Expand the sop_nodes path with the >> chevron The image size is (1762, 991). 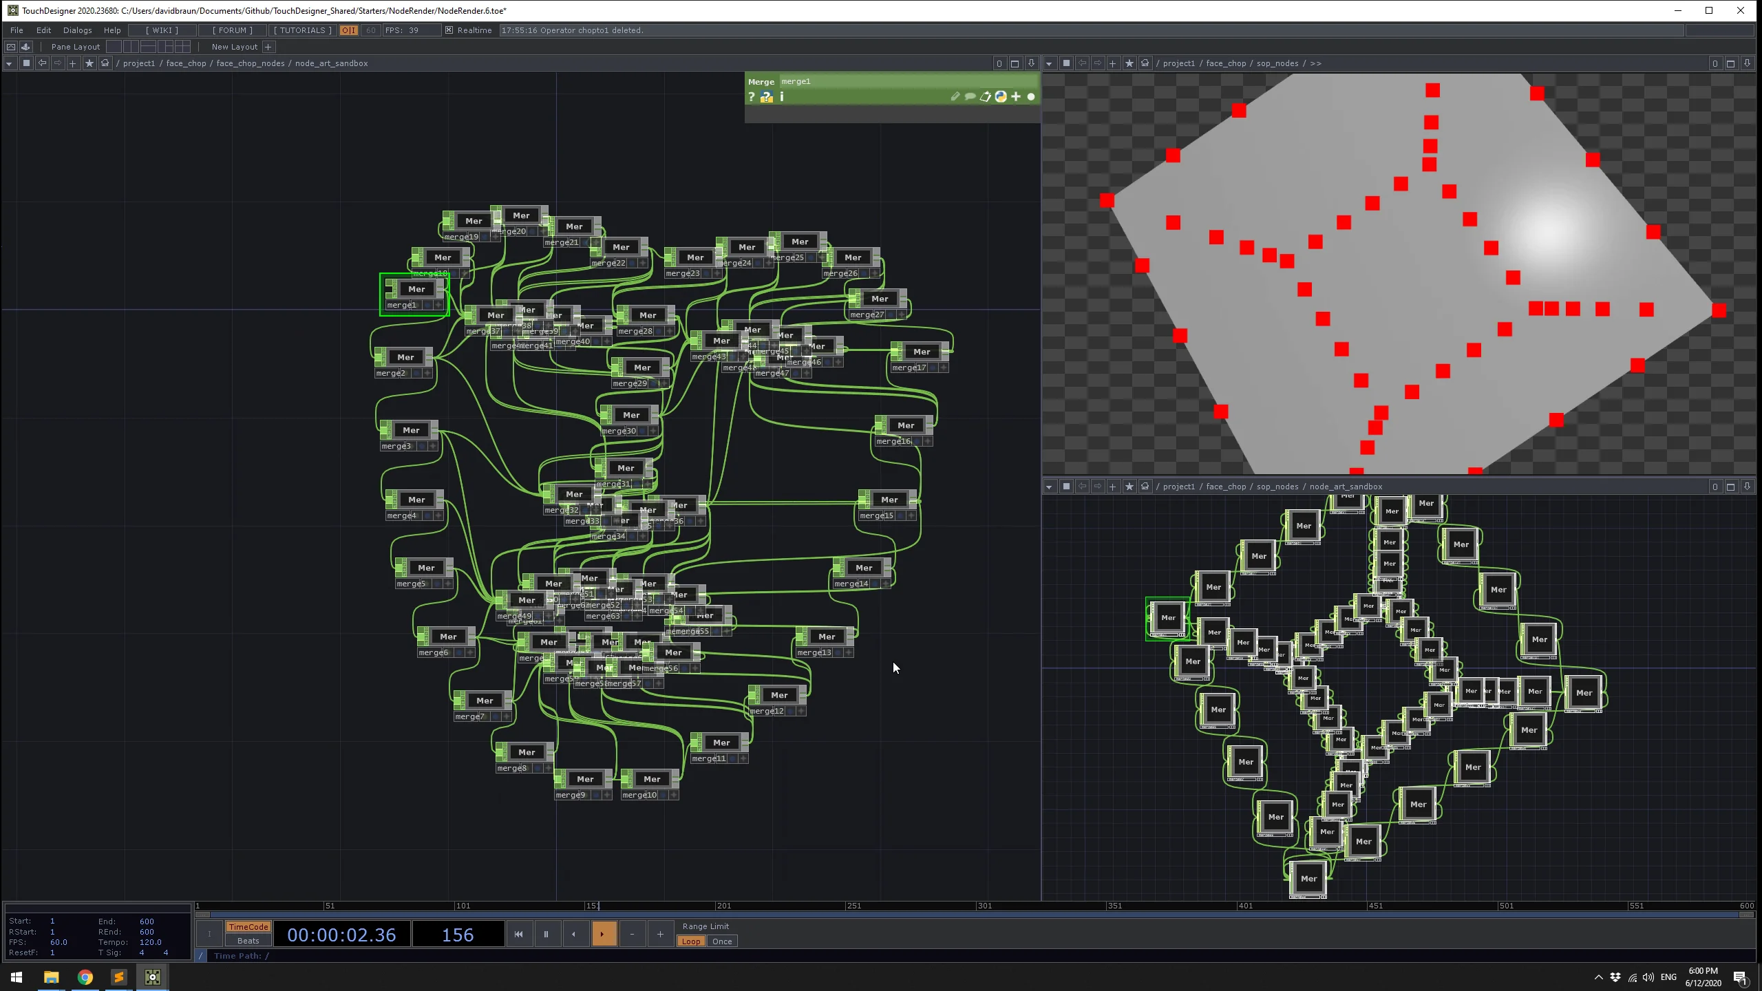coord(1315,63)
